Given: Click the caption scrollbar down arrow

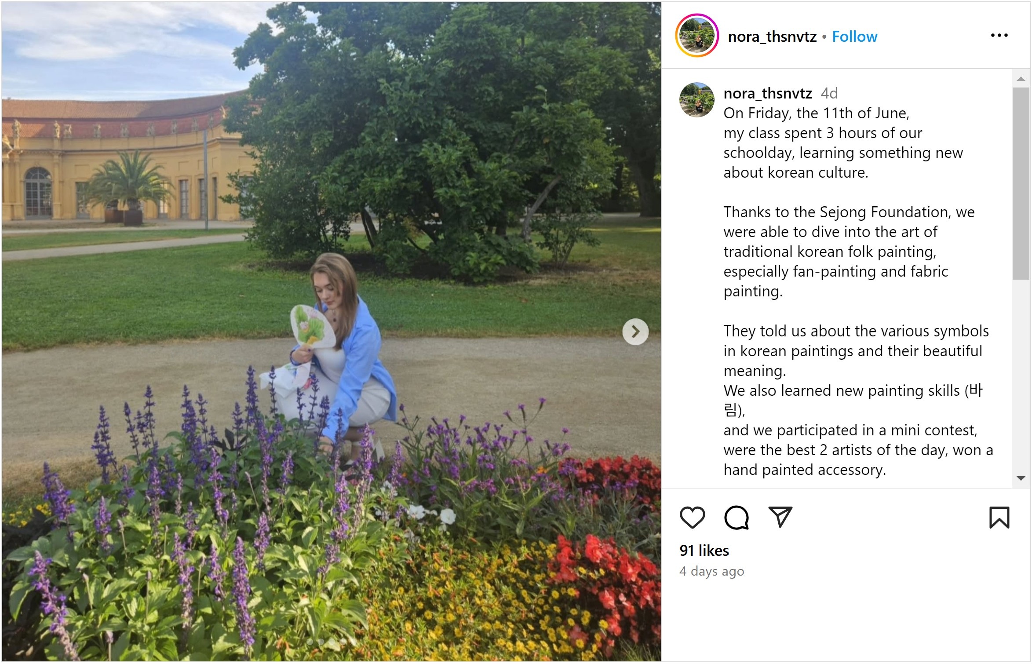Looking at the screenshot, I should coord(1021,478).
